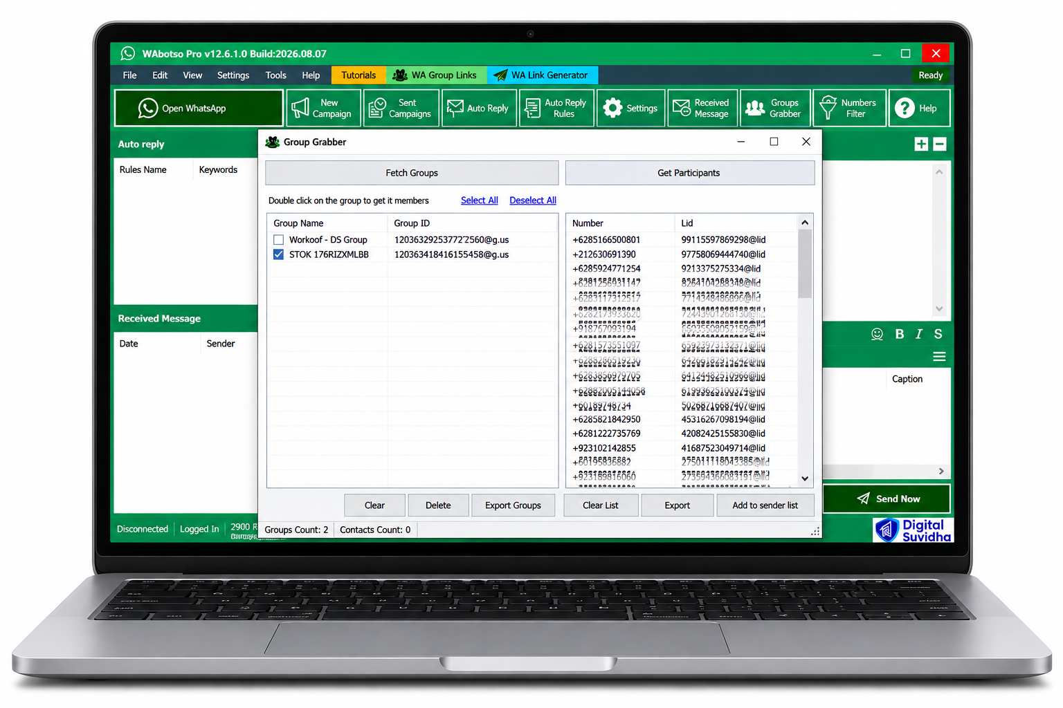Maximize the Group Grabber dialog

click(x=774, y=142)
